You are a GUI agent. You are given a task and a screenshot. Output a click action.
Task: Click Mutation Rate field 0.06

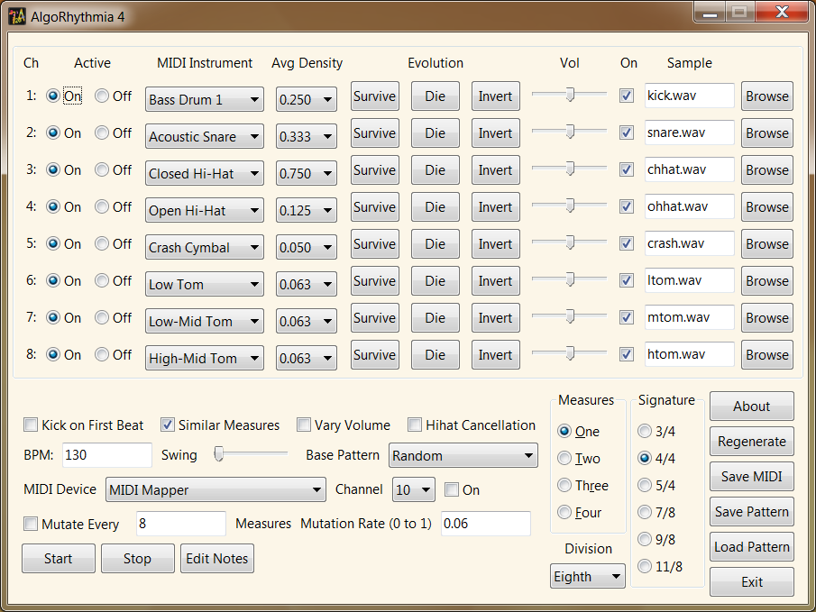point(485,524)
